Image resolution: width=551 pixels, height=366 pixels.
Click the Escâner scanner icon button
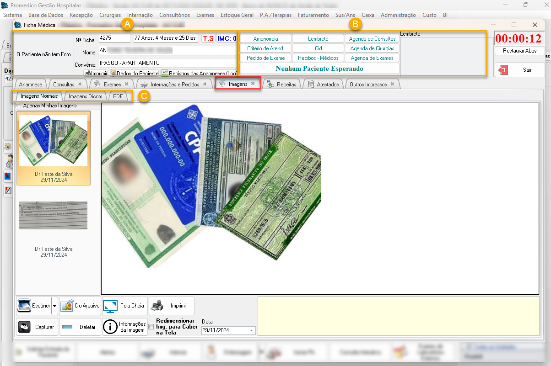(24, 306)
